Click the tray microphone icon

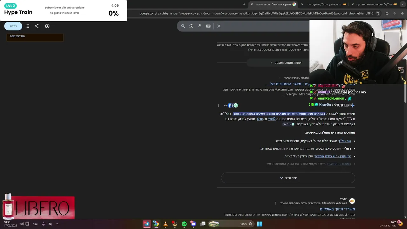click(44, 224)
